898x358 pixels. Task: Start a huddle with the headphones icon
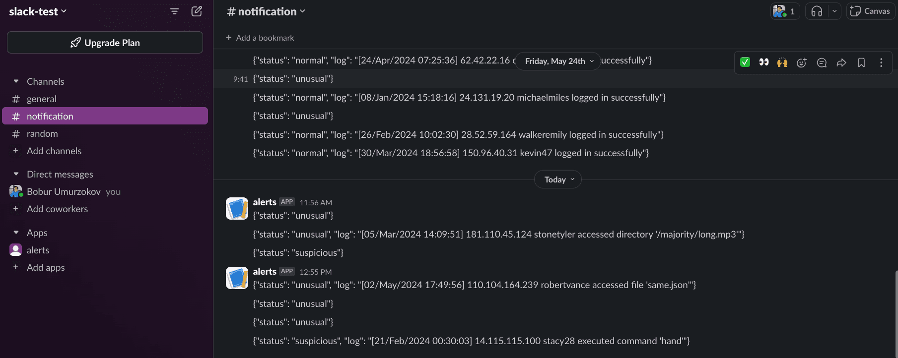click(817, 11)
